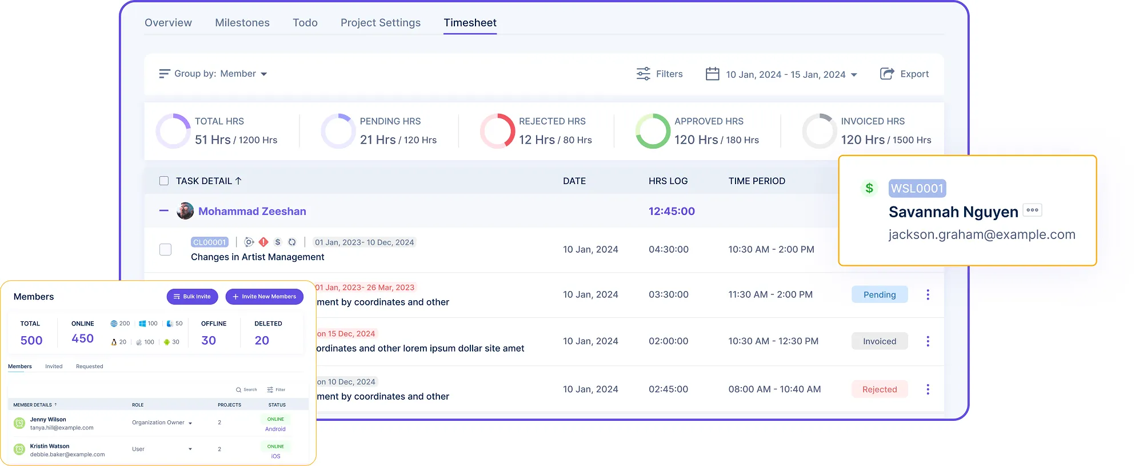Viewport: 1143px width, 466px height.
Task: Select the Timesheet tab
Action: pyautogui.click(x=470, y=23)
